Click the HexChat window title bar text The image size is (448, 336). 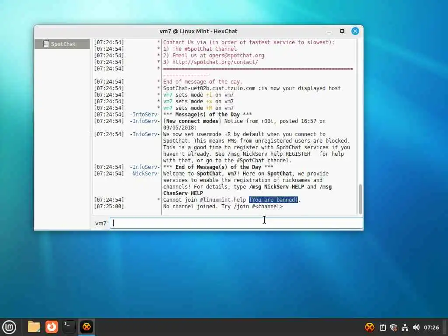point(198,31)
